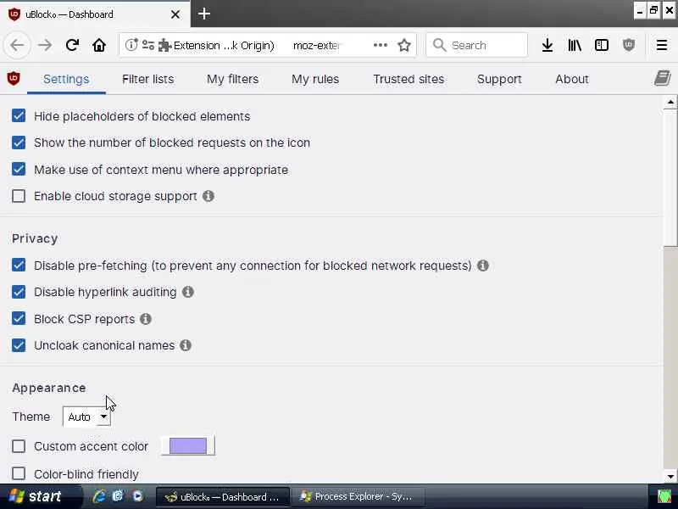Toggle Make use of context menu option
Screen dimensions: 678x509
click(x=19, y=169)
